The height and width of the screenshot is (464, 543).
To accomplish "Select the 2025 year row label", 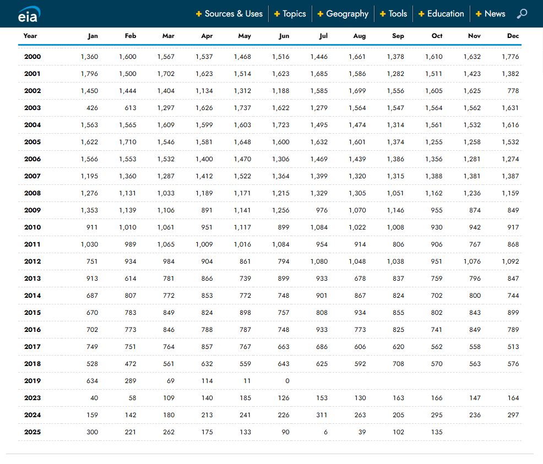I will [32, 432].
